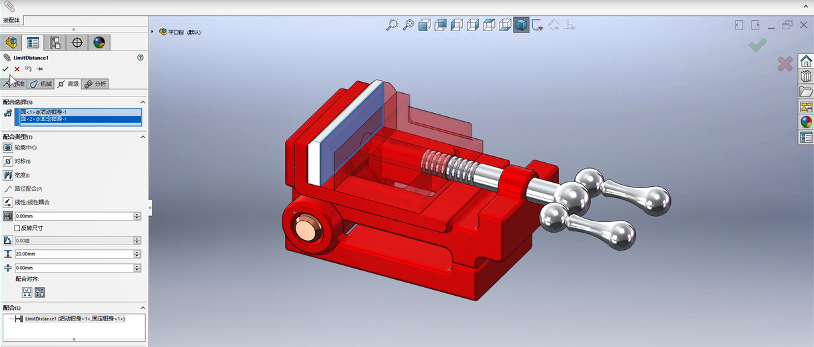Screen dimensions: 814x347
Task: Select the active shaded display cube icon
Action: 521,25
